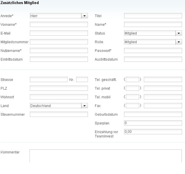Click the house number Nr. field

click(x=82, y=80)
